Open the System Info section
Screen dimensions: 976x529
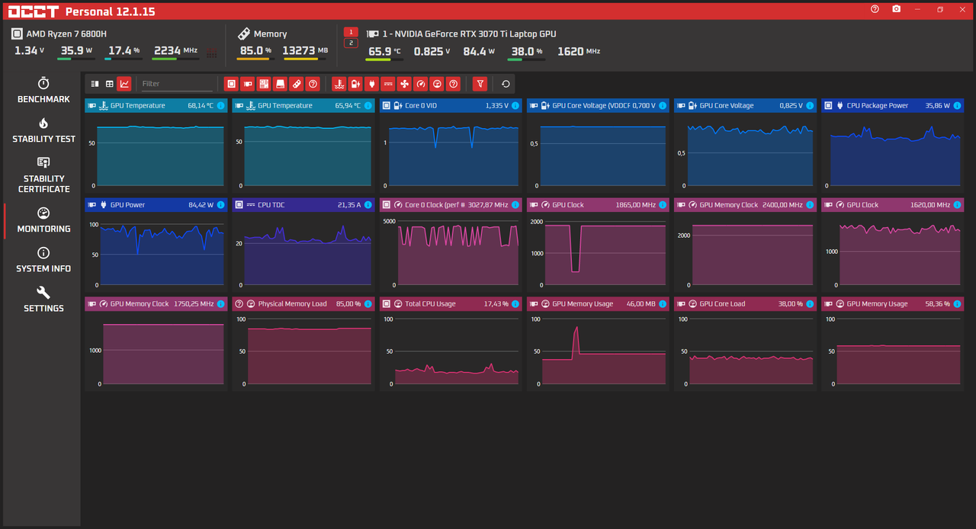click(x=43, y=260)
